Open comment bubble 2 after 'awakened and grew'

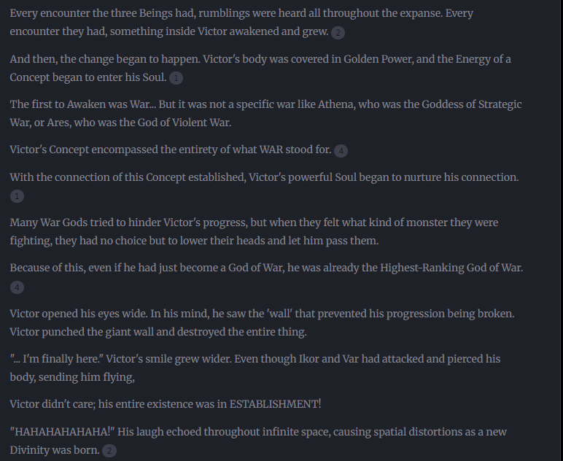(338, 33)
